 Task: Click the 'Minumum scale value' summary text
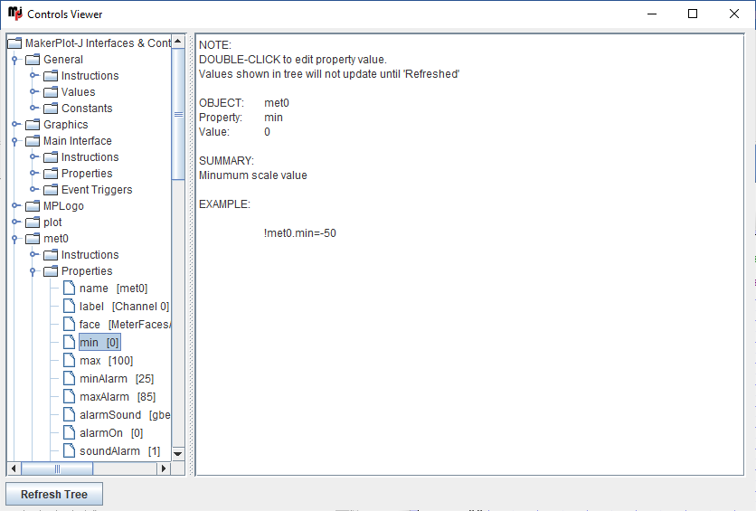click(253, 175)
